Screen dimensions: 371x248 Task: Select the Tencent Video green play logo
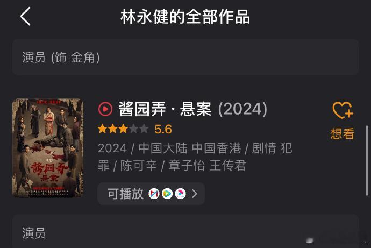tap(167, 194)
